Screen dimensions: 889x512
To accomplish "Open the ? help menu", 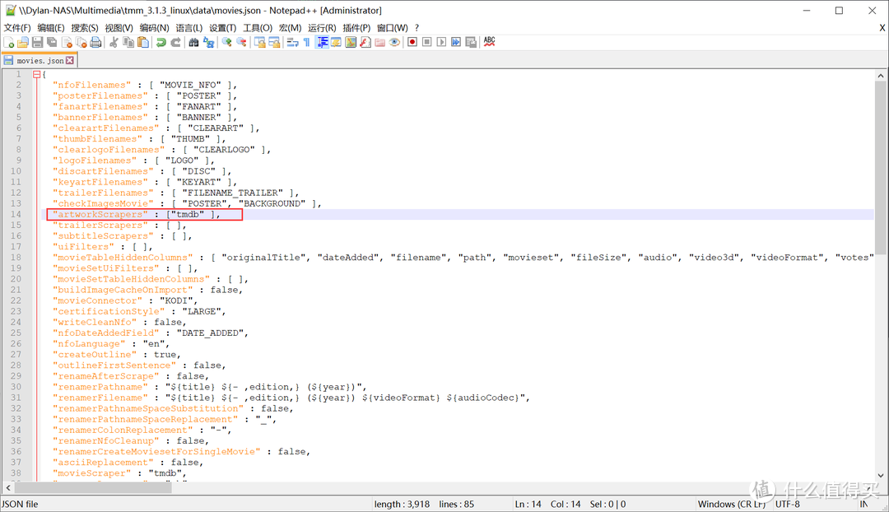I will [x=417, y=28].
